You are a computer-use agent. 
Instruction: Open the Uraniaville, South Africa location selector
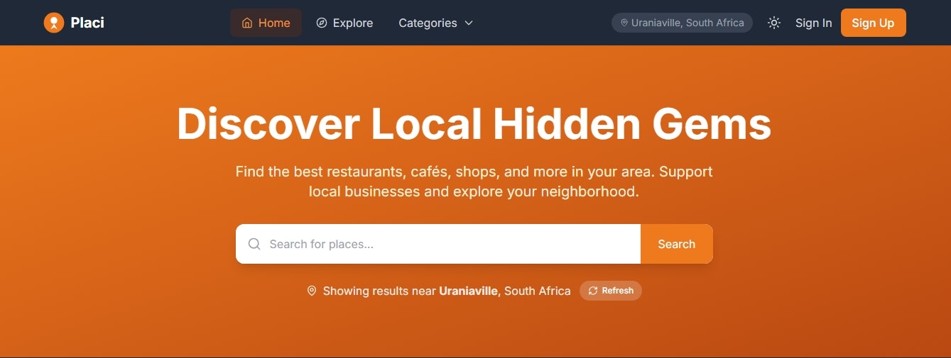click(682, 23)
